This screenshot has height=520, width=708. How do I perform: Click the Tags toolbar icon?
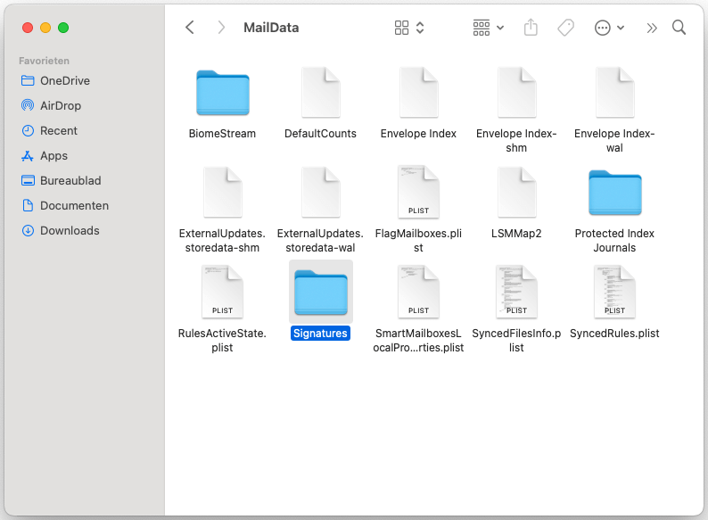pos(565,28)
